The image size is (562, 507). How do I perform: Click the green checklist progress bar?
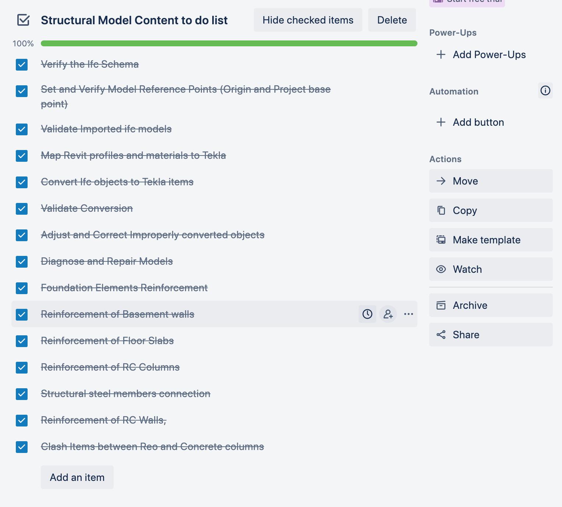(229, 43)
